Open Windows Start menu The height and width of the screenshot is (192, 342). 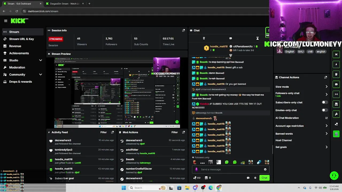coord(124,188)
